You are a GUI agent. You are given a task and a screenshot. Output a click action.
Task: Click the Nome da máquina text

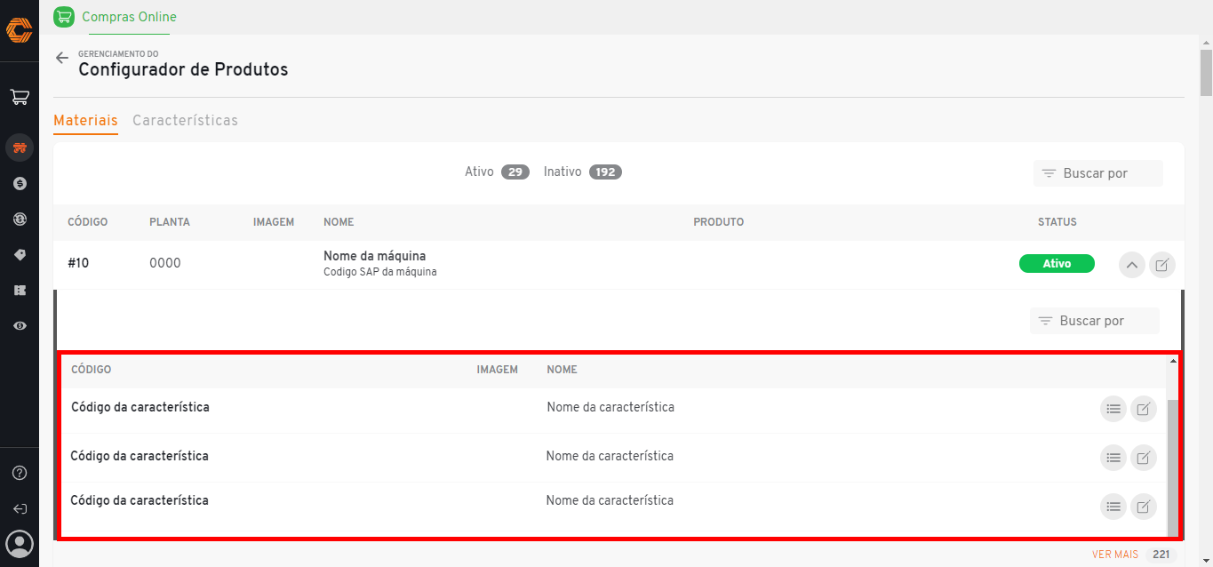click(375, 256)
